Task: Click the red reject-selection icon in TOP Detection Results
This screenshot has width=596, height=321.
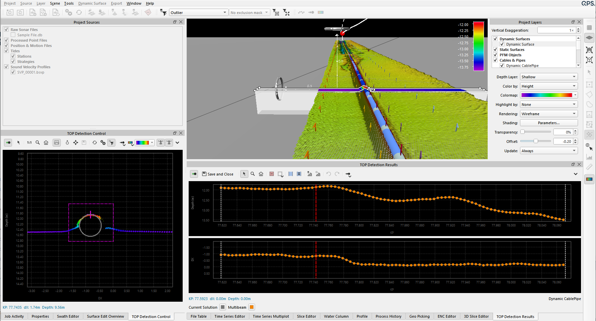Action: pos(272,174)
